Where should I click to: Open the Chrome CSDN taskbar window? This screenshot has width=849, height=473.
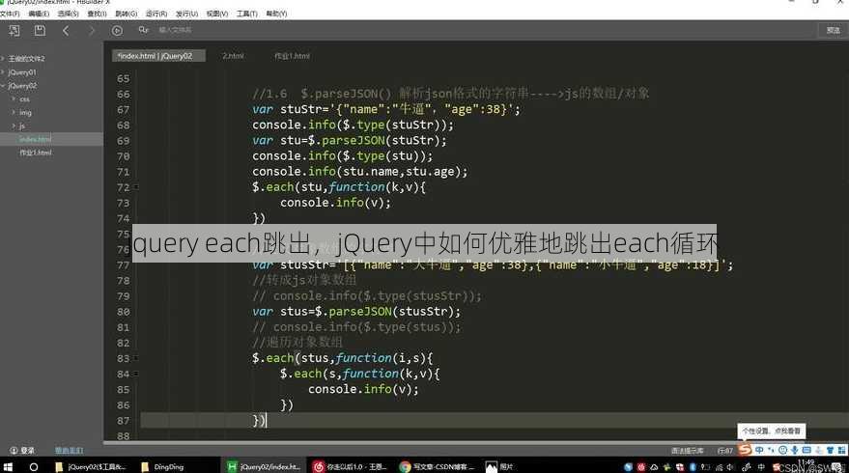point(437,466)
